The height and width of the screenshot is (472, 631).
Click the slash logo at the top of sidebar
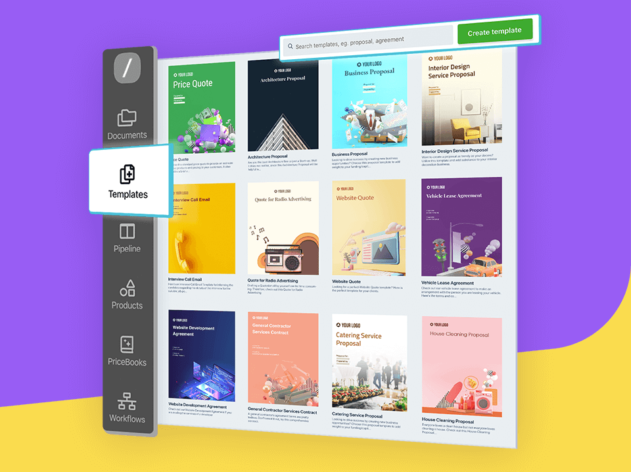pyautogui.click(x=128, y=68)
